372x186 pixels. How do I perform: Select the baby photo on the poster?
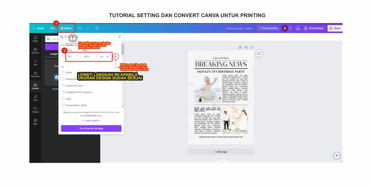(207, 89)
